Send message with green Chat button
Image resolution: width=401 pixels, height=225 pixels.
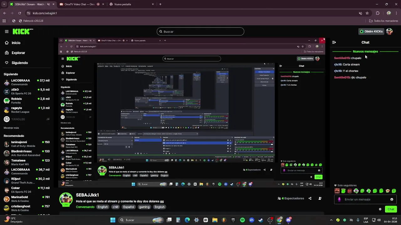pos(391,209)
